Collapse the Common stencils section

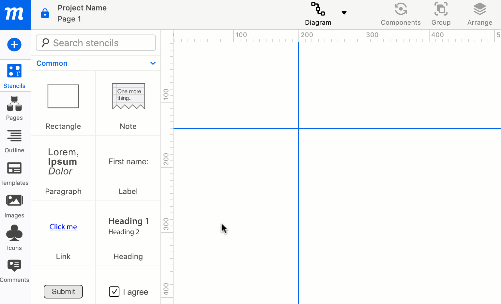click(153, 63)
